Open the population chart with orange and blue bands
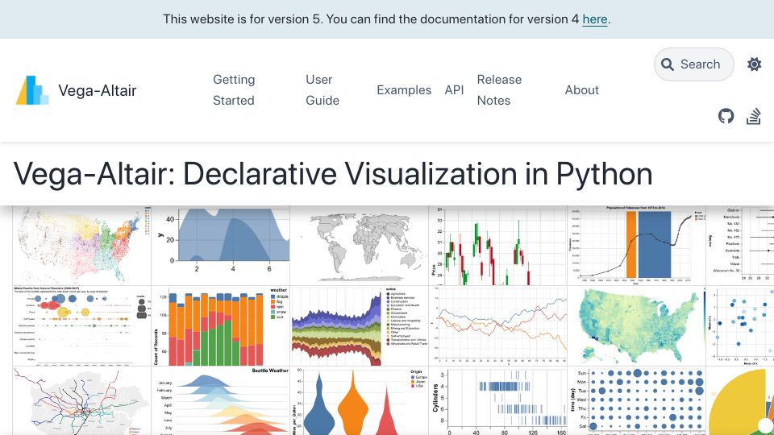Viewport: 774px width, 435px height. pos(637,245)
